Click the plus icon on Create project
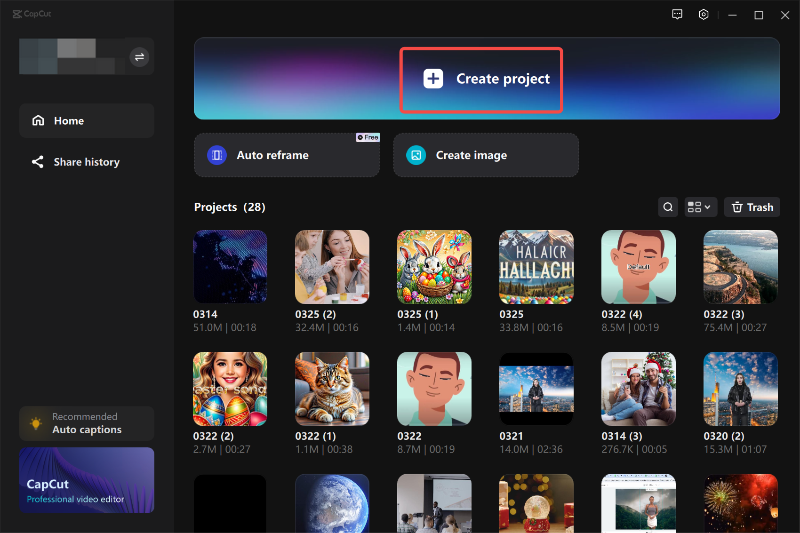The width and height of the screenshot is (800, 533). (x=433, y=79)
